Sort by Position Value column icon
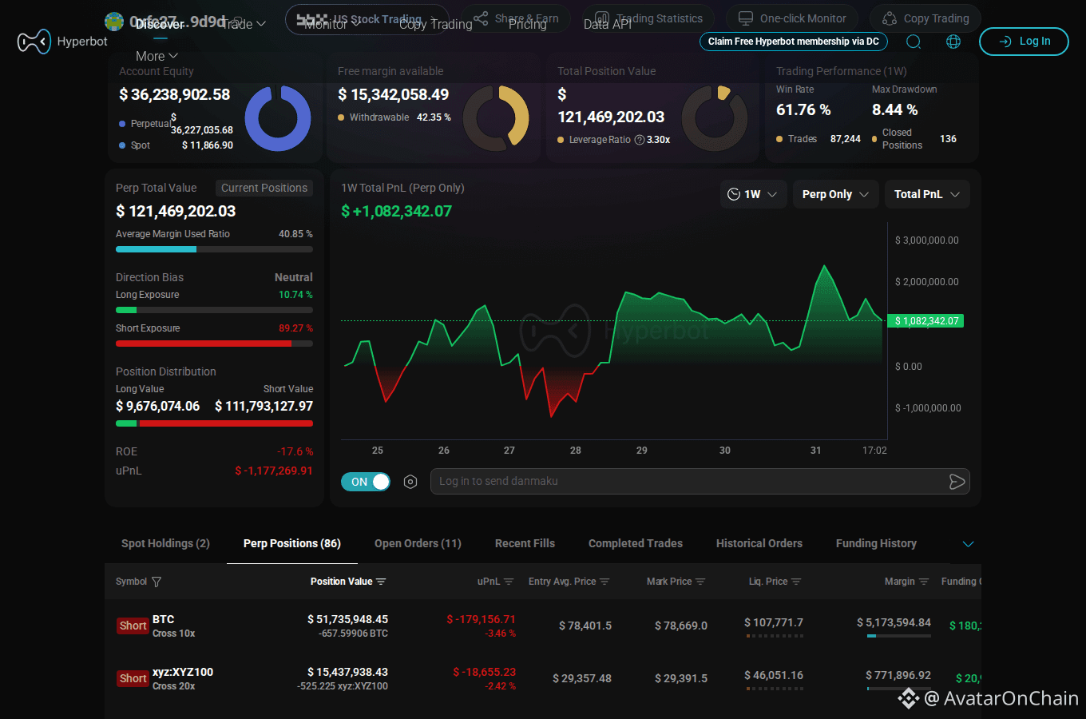The height and width of the screenshot is (719, 1086). click(381, 582)
